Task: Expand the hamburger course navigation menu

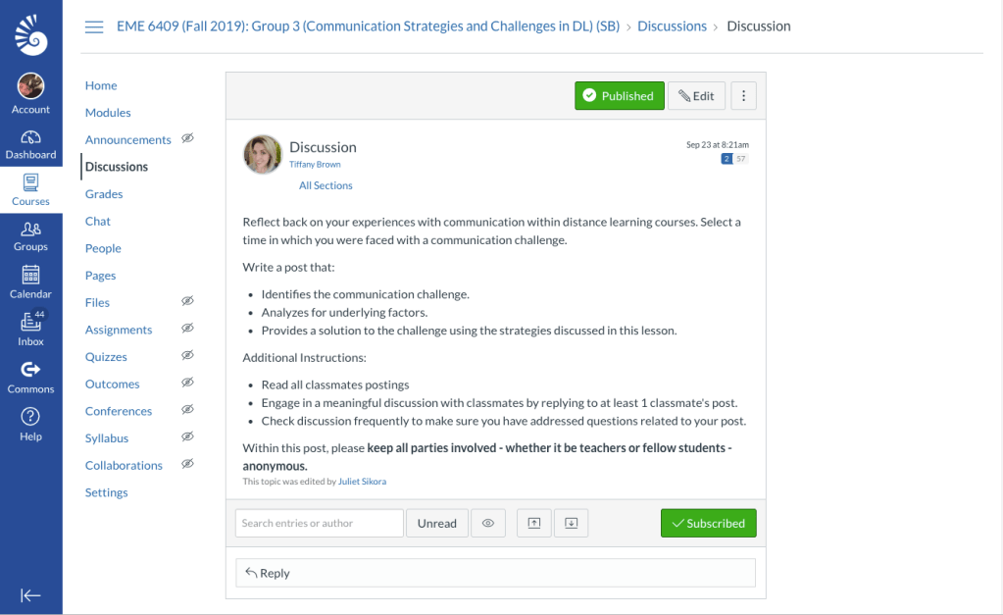Action: [x=94, y=26]
